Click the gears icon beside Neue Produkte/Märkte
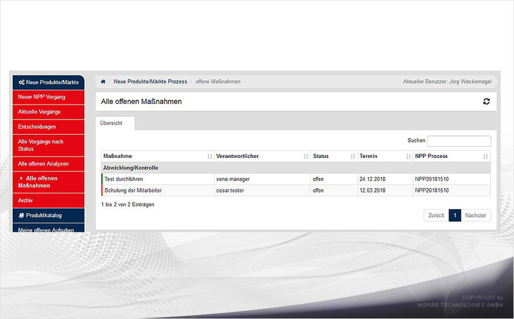514x319 pixels. 21,82
